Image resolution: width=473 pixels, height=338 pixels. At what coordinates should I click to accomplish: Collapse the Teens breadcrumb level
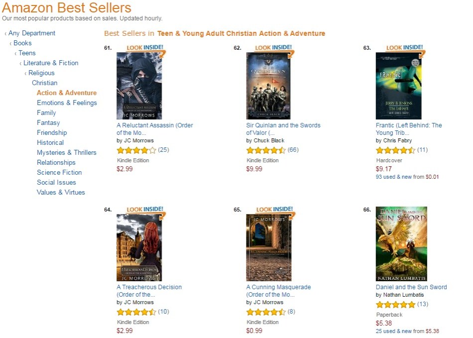tap(27, 53)
